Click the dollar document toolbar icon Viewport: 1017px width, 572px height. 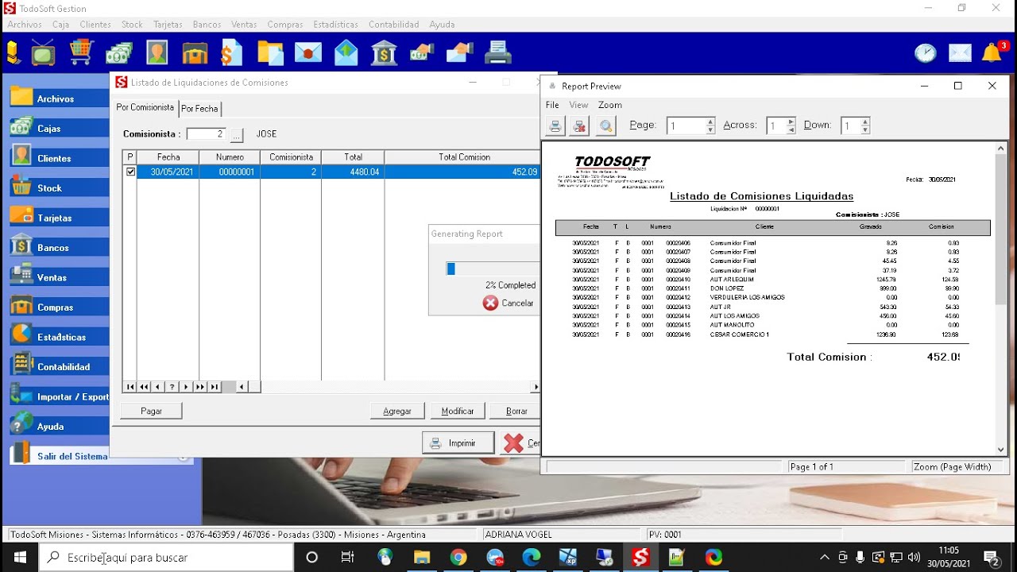[231, 52]
